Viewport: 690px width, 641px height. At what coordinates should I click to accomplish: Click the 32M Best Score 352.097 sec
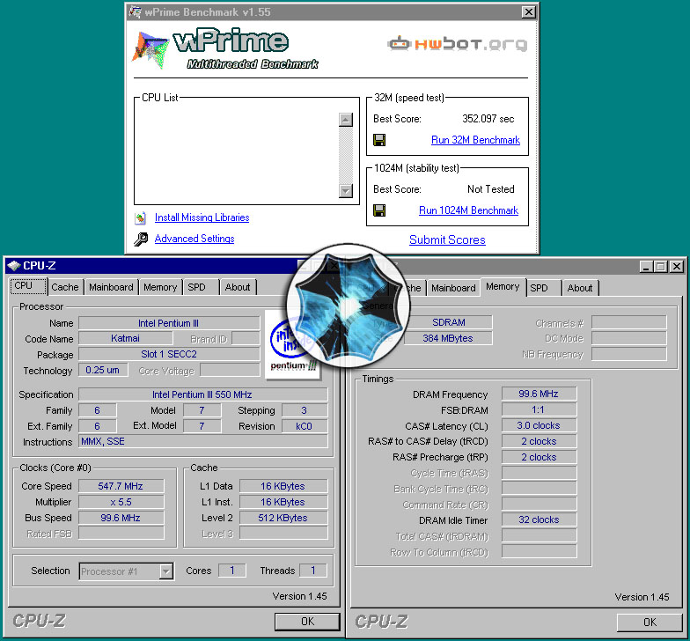(488, 119)
